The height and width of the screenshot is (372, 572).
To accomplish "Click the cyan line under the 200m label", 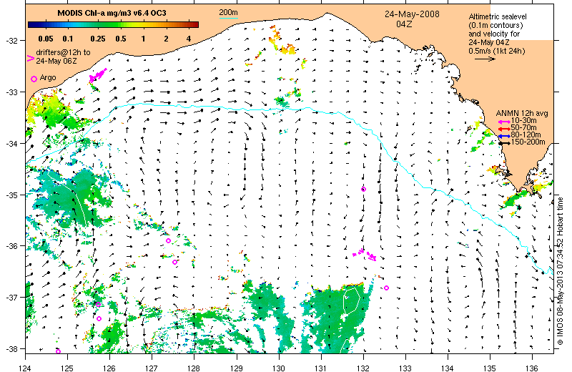I will pyautogui.click(x=228, y=18).
